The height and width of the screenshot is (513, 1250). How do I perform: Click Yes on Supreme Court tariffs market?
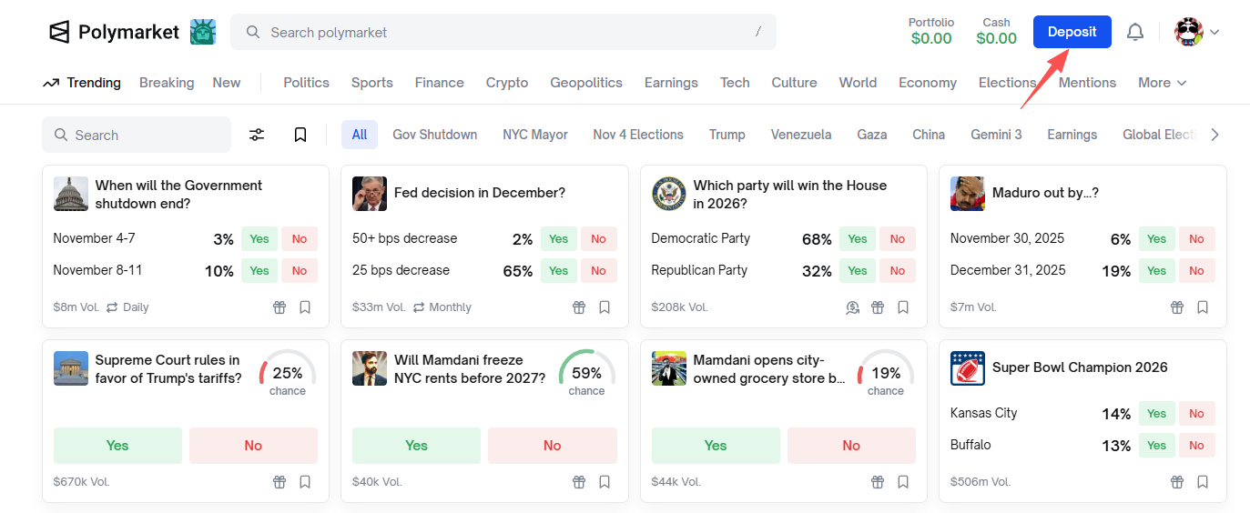tap(117, 446)
